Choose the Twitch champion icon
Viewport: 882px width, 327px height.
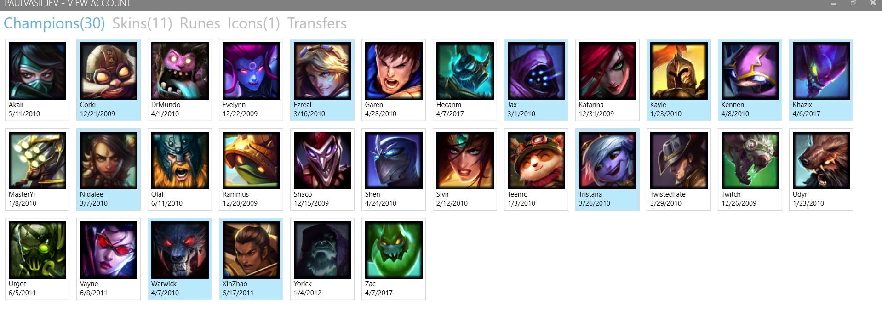750,160
